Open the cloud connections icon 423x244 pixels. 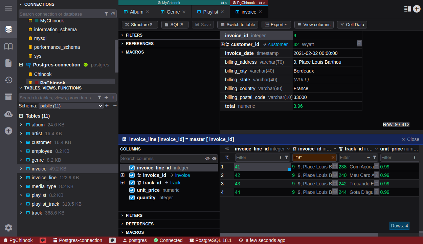click(x=8, y=114)
